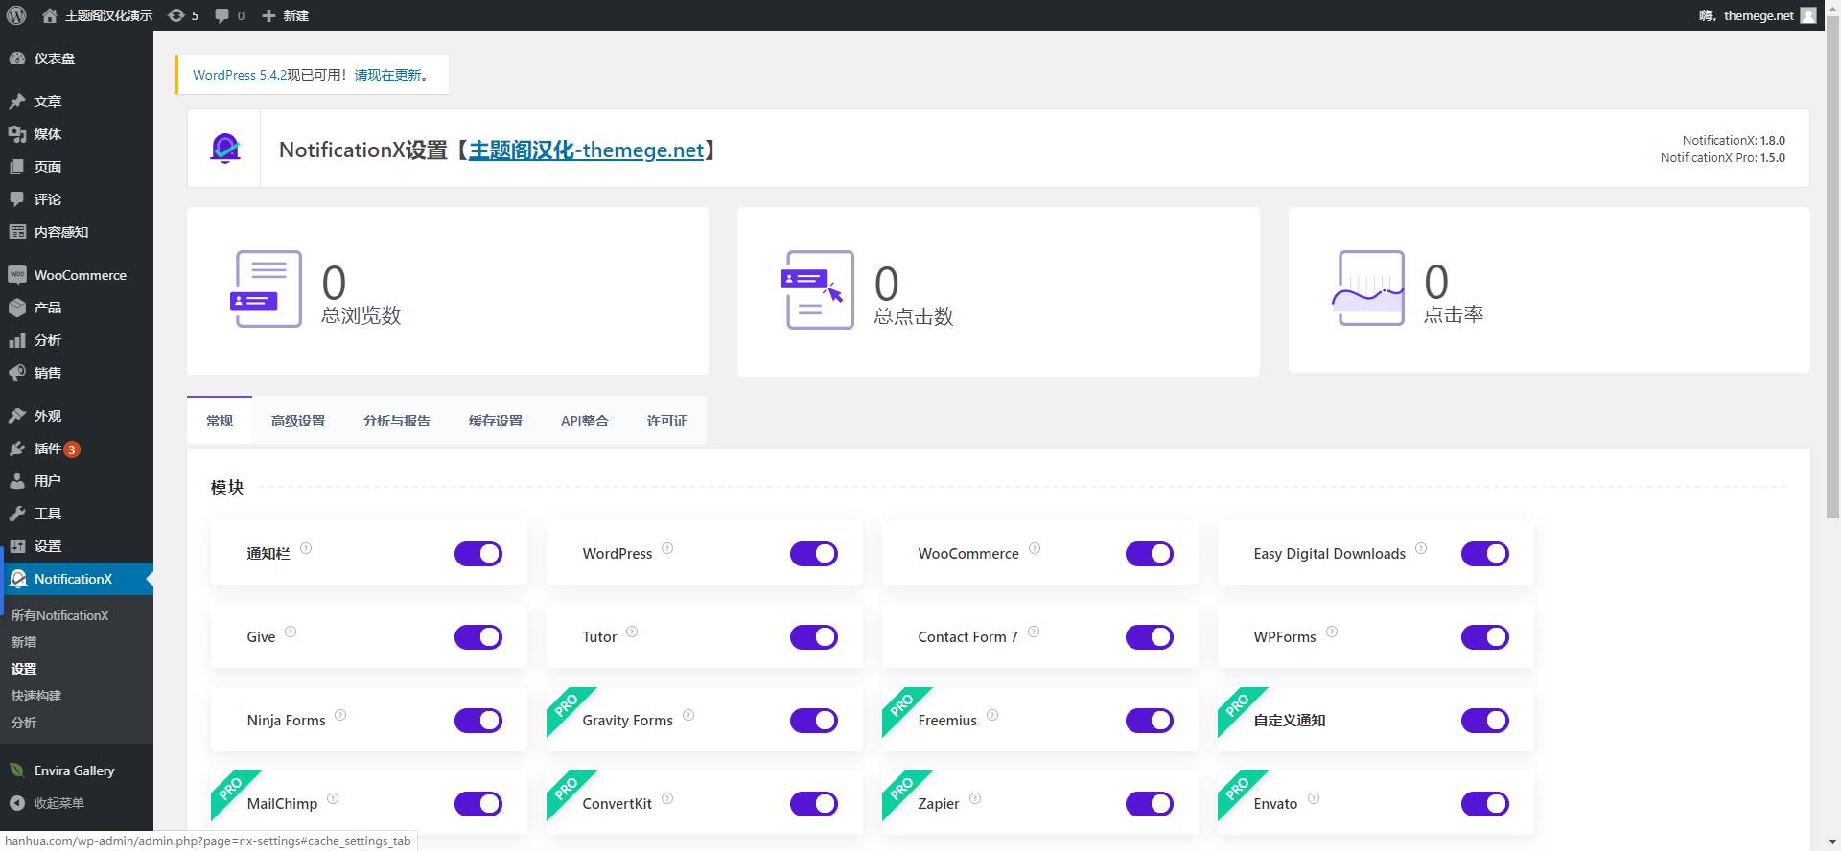Disable the WordPress module switch
Image resolution: width=1841 pixels, height=851 pixels.
(x=814, y=554)
